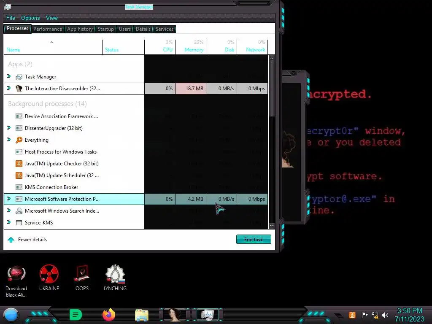Open Download Black Ali desktop shortcut

tap(16, 281)
